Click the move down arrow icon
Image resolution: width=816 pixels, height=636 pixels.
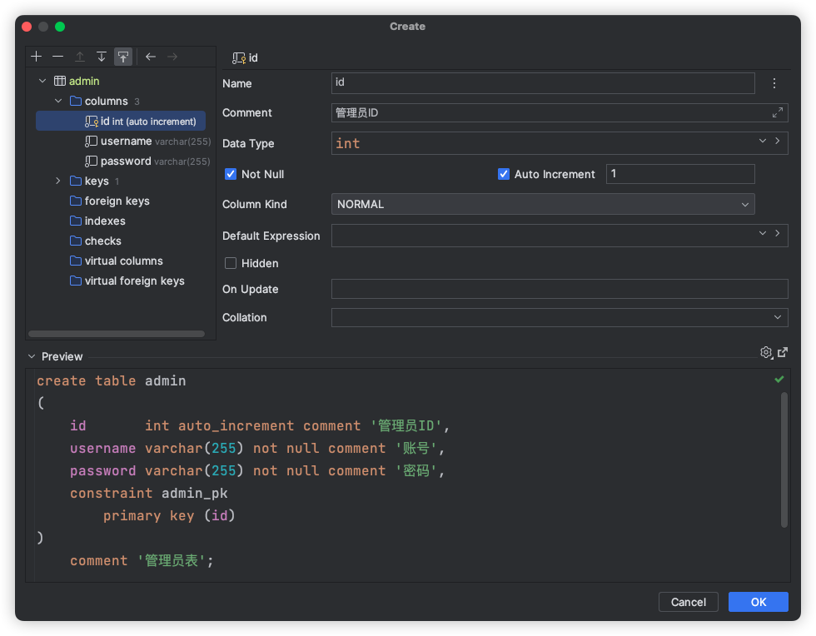click(x=102, y=57)
